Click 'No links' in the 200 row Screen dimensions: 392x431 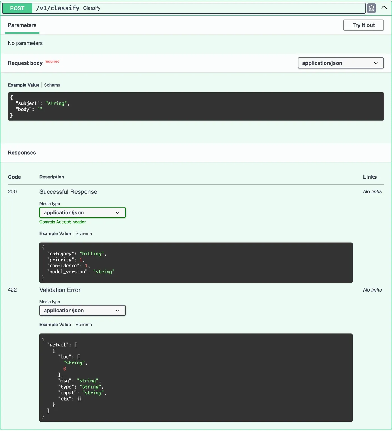click(x=372, y=192)
